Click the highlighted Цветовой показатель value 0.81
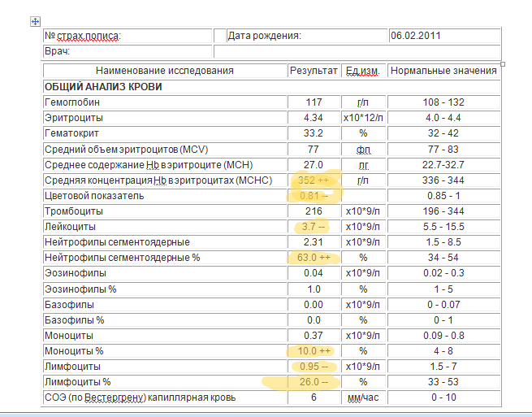The height and width of the screenshot is (417, 532). [314, 196]
